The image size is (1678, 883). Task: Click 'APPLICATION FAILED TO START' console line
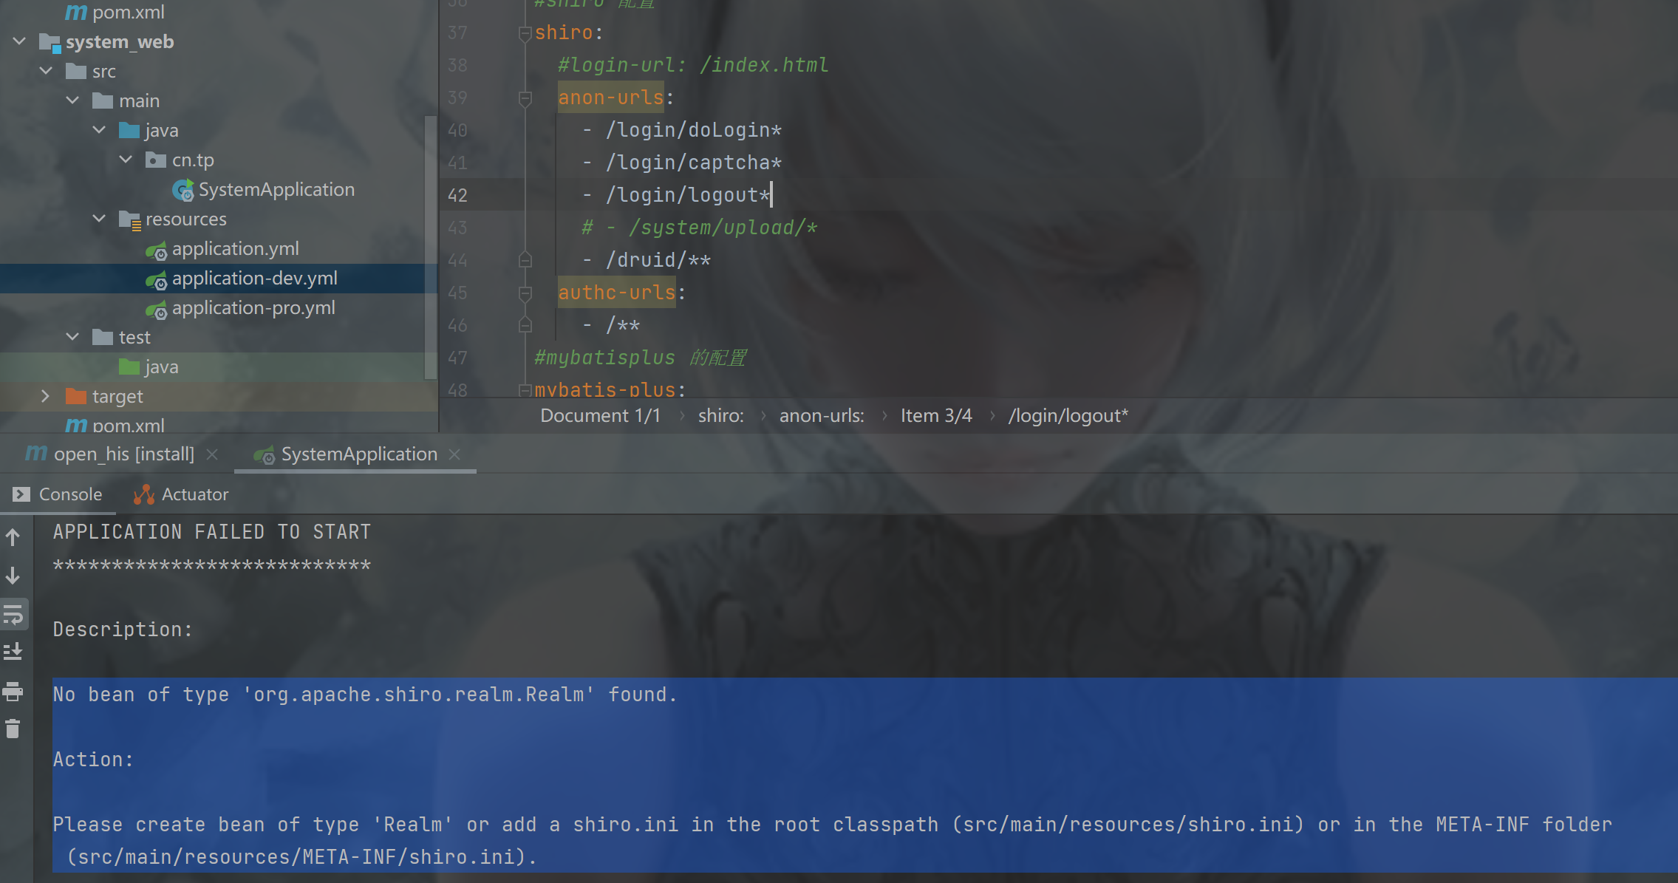(x=212, y=532)
